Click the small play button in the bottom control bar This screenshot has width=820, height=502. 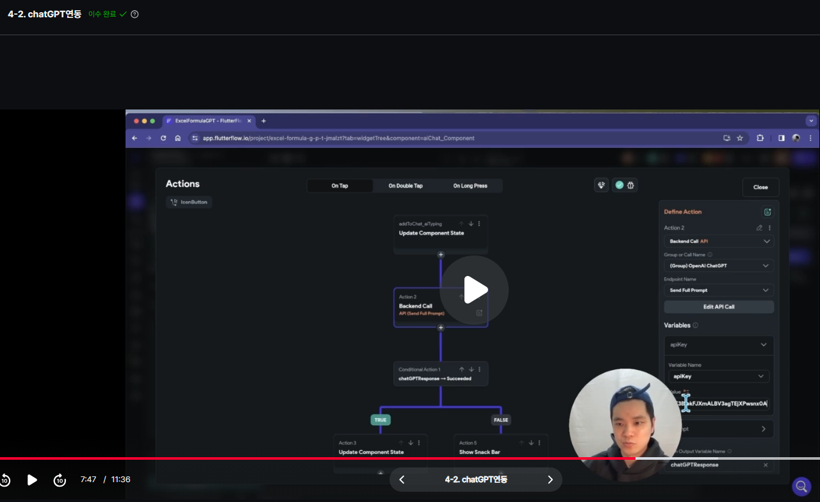(x=32, y=480)
